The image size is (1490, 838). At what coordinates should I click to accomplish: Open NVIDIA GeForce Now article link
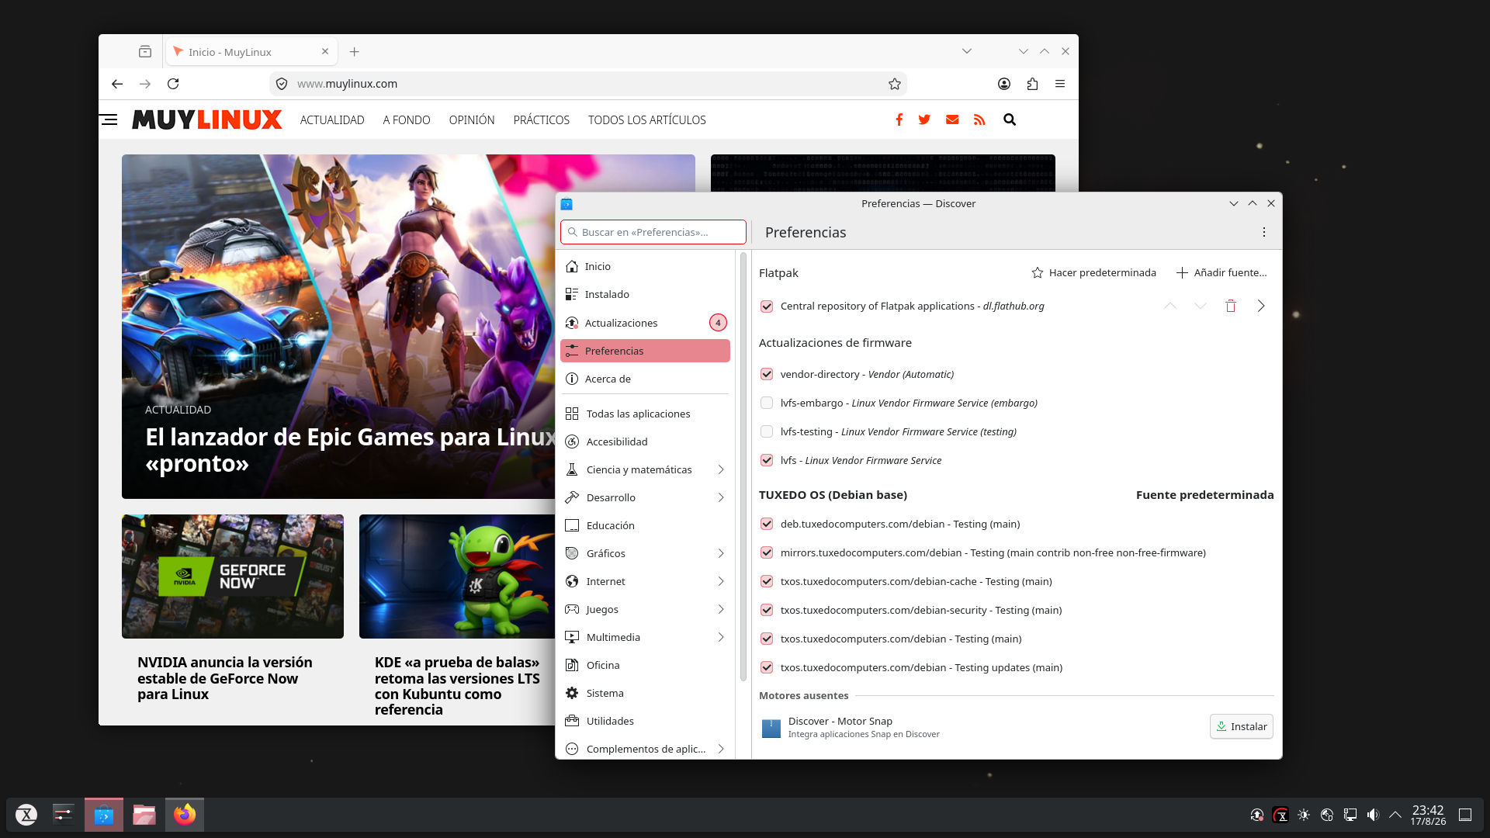pos(225,678)
